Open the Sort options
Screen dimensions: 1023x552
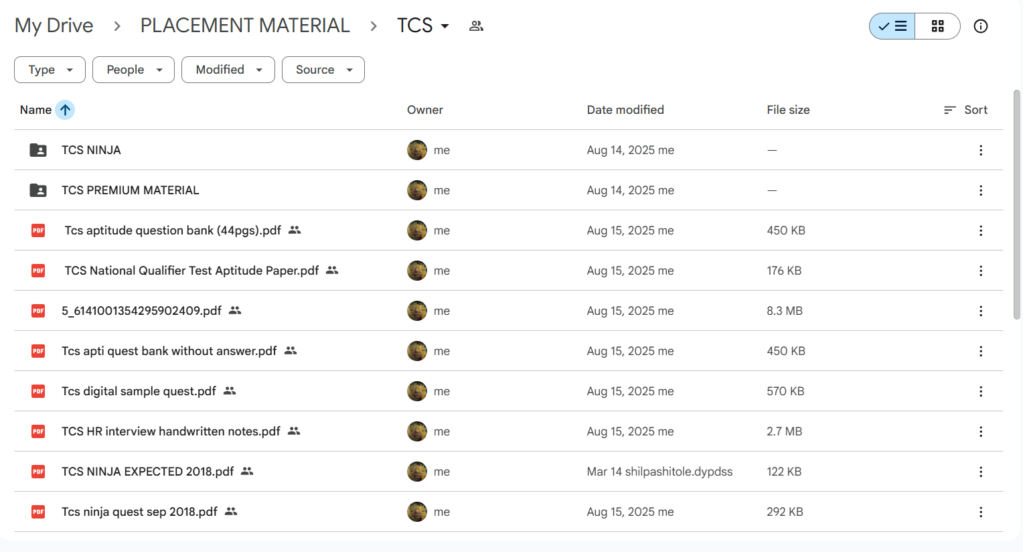tap(965, 110)
